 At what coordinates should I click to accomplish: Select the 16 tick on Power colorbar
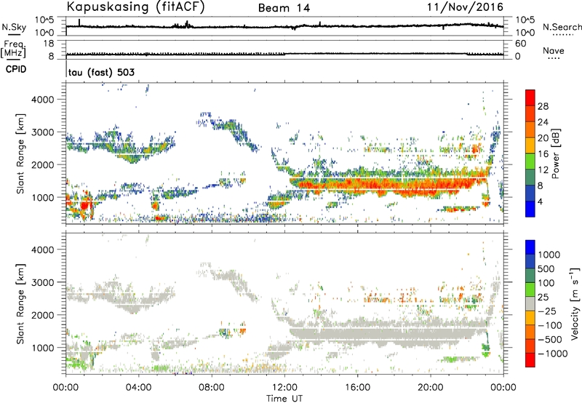point(543,154)
